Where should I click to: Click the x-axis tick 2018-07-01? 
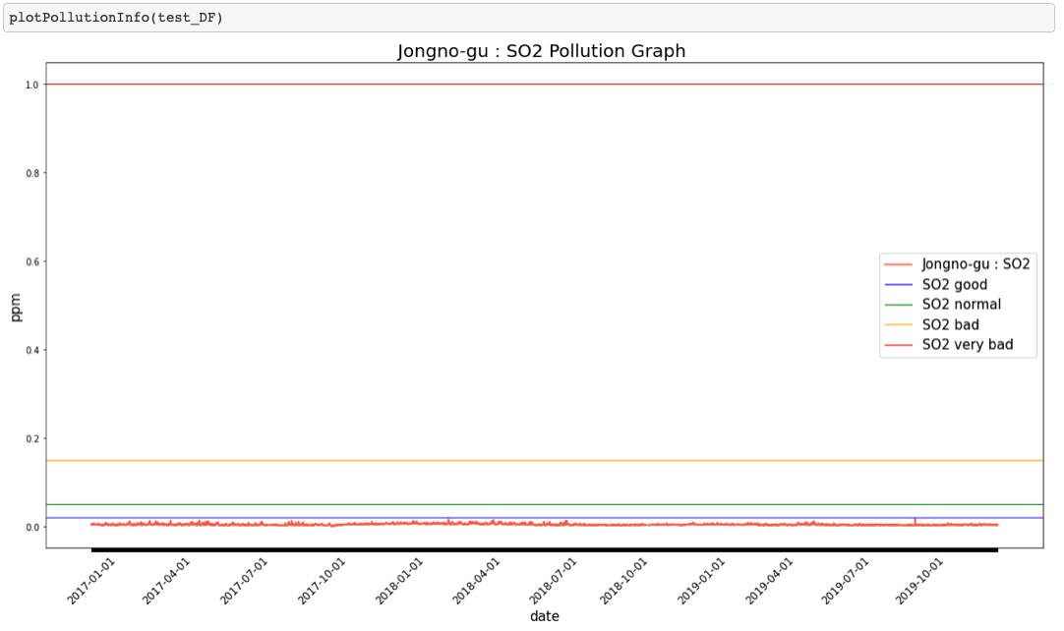coord(553,582)
